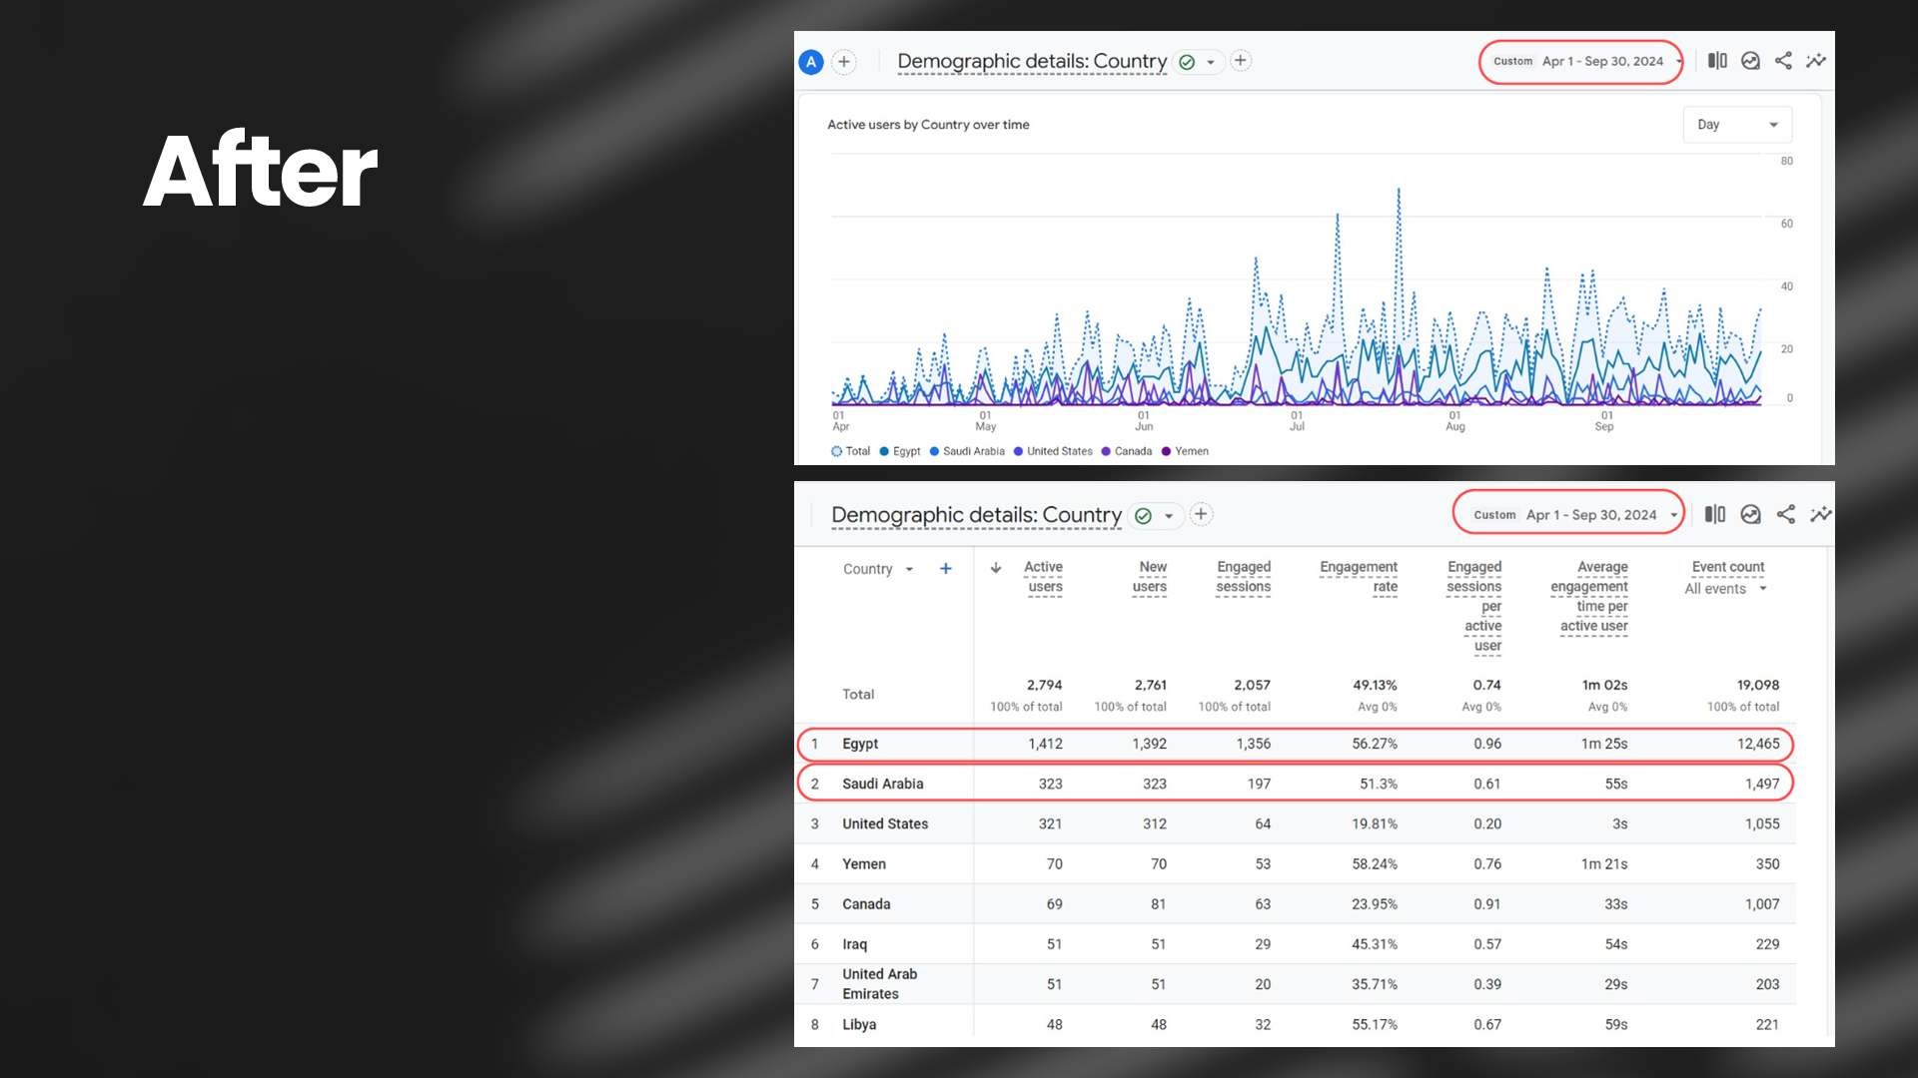1918x1078 pixels.
Task: Click the blue 'A' segment avatar
Action: (x=811, y=62)
